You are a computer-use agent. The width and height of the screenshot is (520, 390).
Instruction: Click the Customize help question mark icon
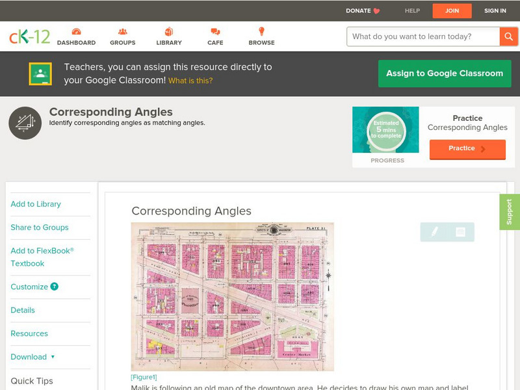click(x=54, y=287)
